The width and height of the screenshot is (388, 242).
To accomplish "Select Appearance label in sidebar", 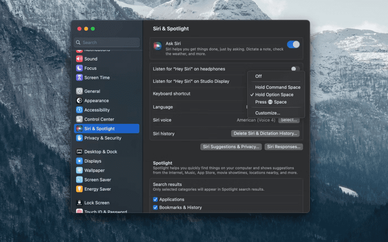I will [97, 101].
